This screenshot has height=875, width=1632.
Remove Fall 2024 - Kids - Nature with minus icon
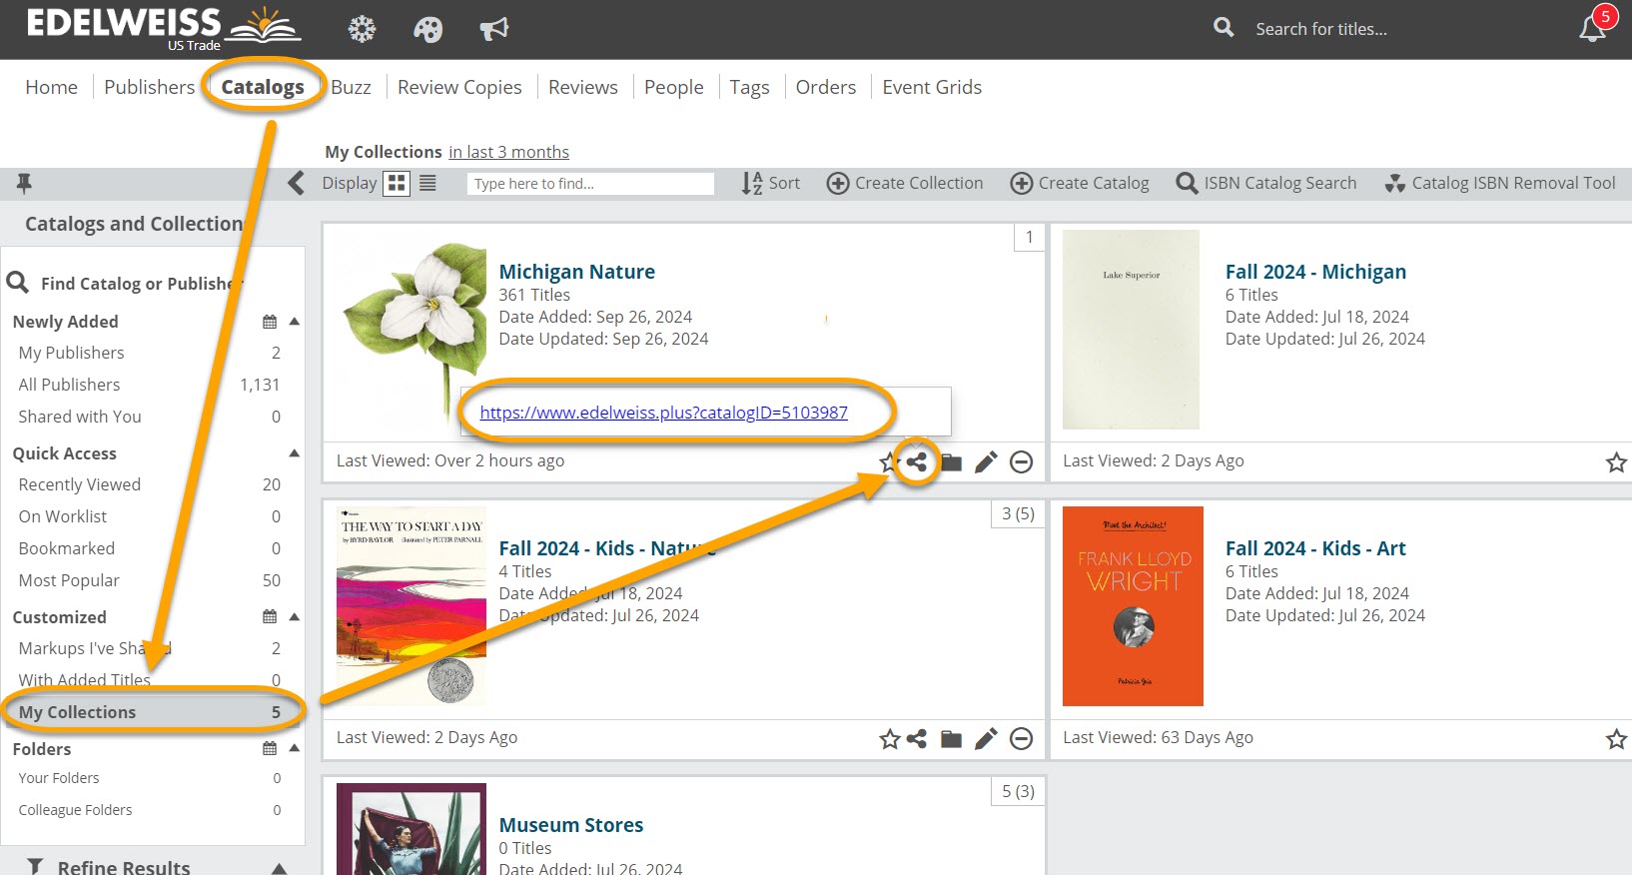[x=1021, y=739]
